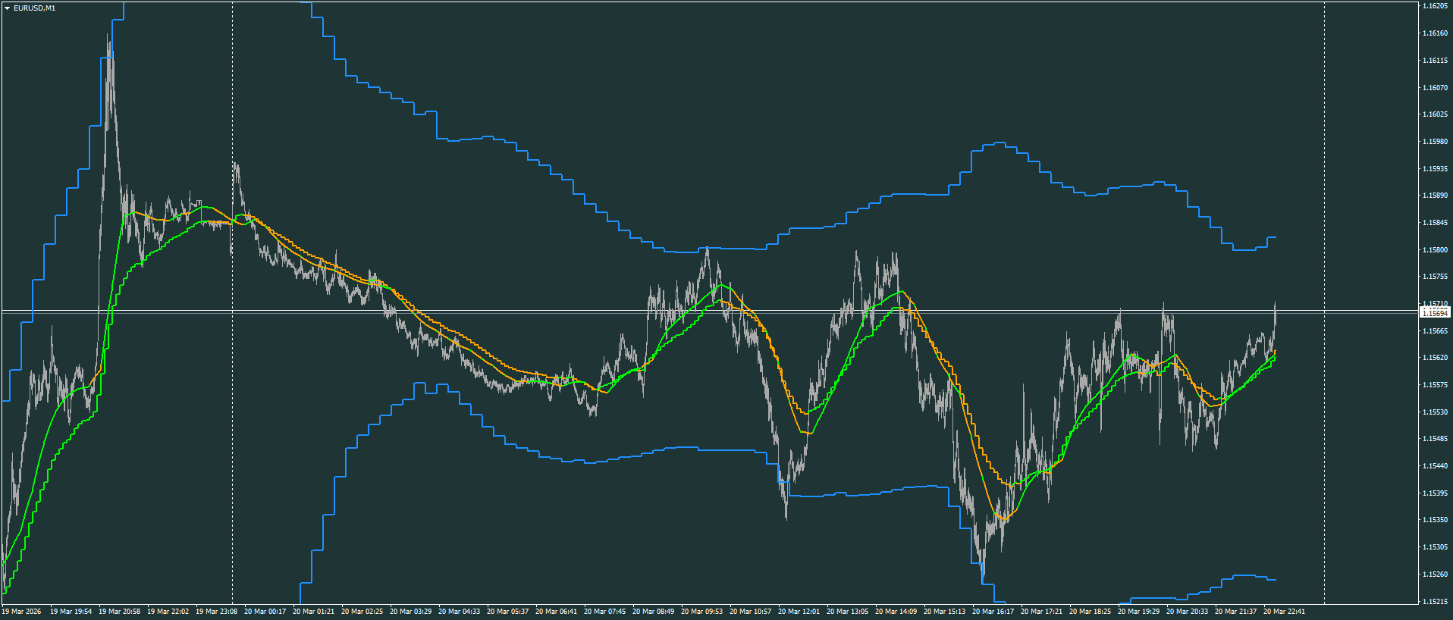Click the 1.16205 price scale label
This screenshot has width=1453, height=620.
(1435, 6)
